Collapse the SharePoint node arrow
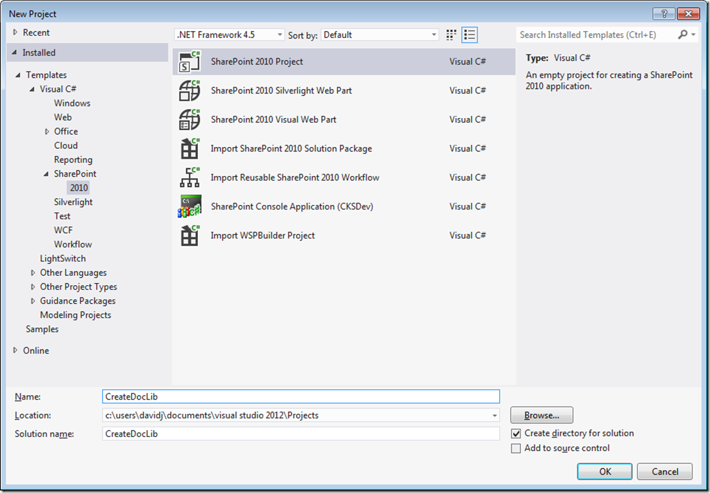 tap(46, 174)
